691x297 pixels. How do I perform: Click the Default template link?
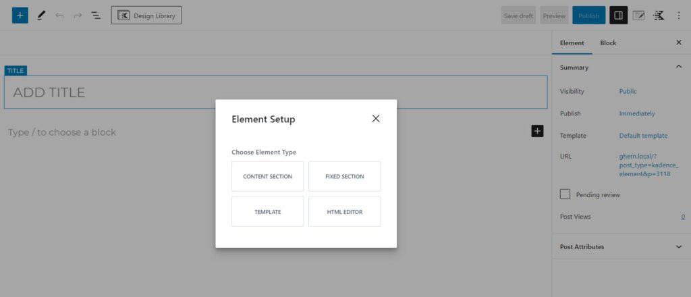pyautogui.click(x=643, y=136)
